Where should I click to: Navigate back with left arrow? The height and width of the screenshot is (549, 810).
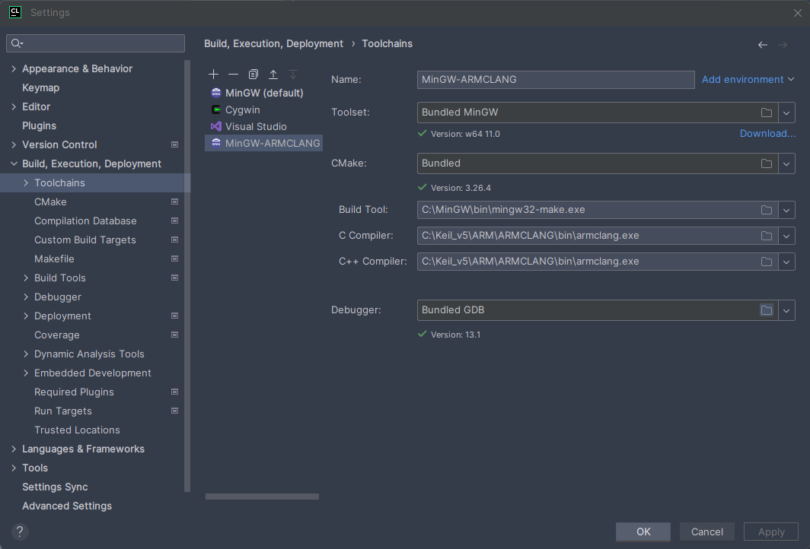tap(763, 45)
